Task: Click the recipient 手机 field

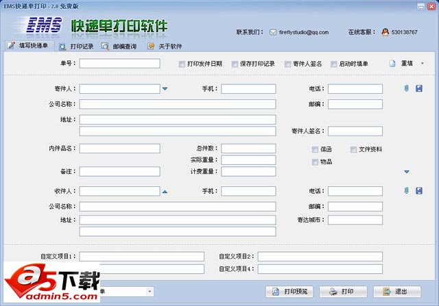Action: pos(248,191)
